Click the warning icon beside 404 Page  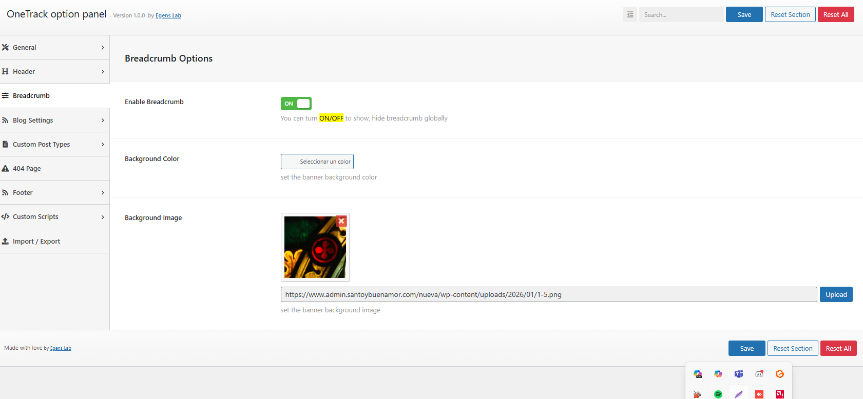6,168
